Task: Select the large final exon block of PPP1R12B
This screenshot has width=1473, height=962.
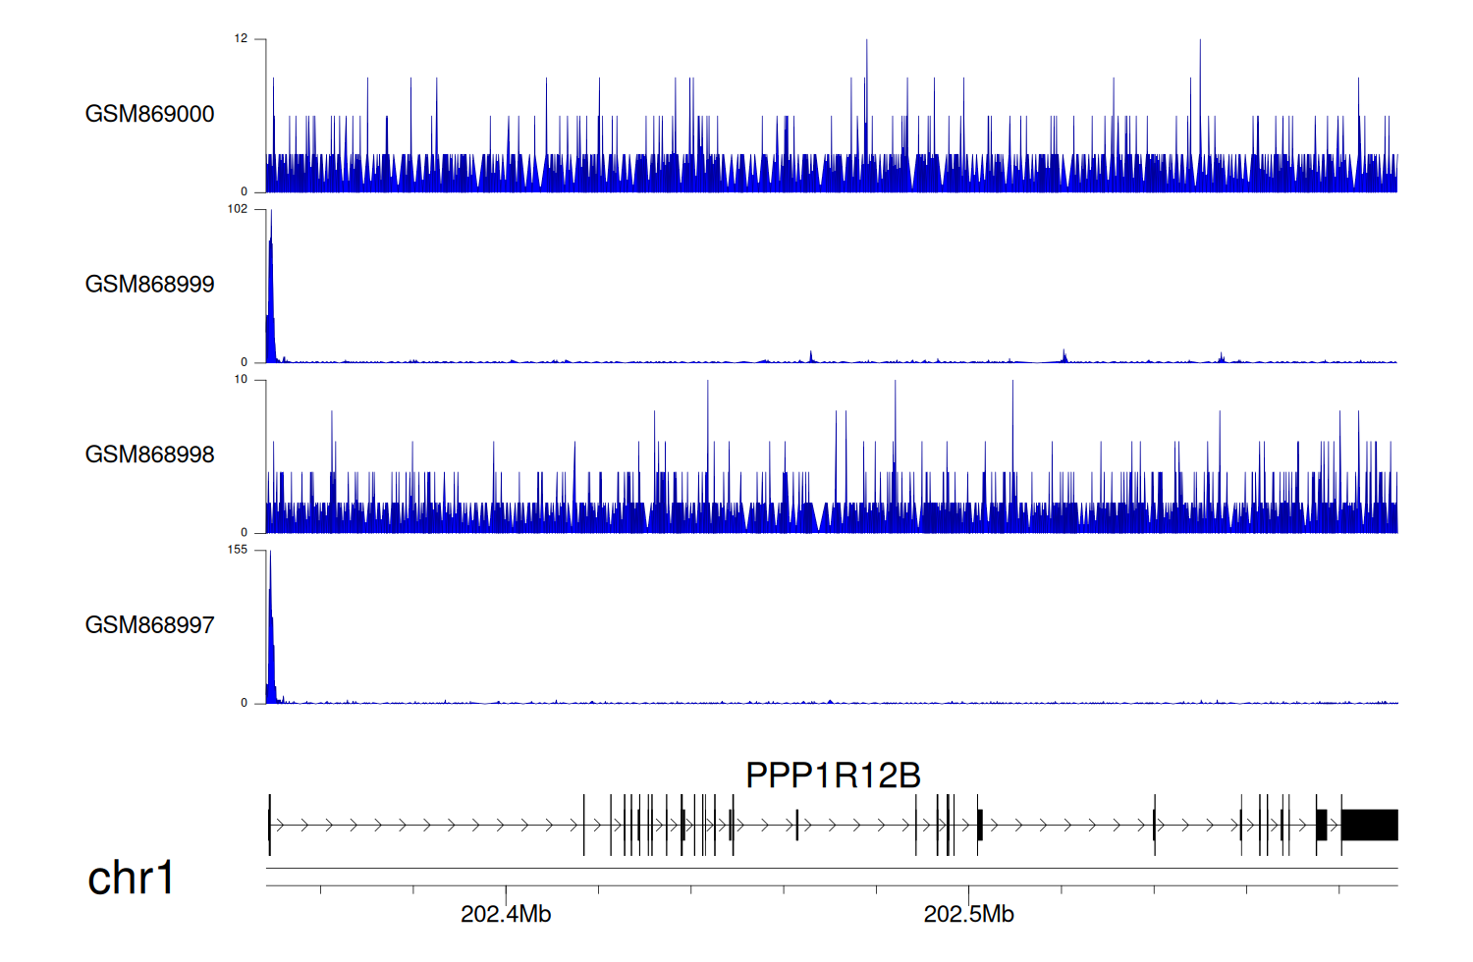Action: pyautogui.click(x=1369, y=825)
